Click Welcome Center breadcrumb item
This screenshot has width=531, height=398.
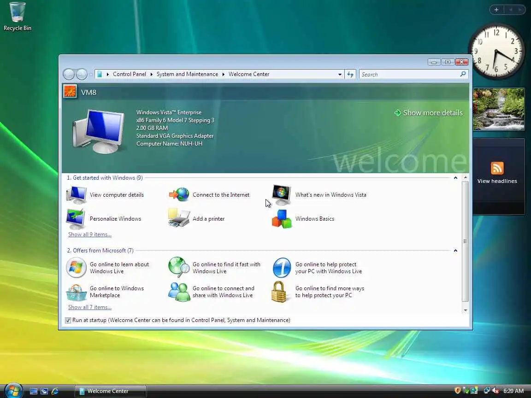click(x=249, y=74)
